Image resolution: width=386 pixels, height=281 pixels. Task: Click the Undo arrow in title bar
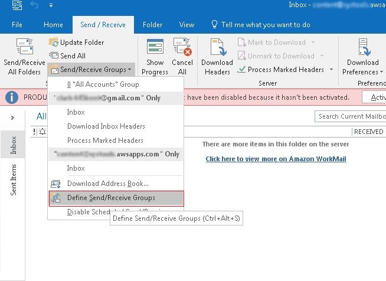click(34, 5)
